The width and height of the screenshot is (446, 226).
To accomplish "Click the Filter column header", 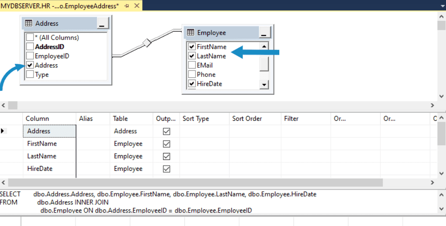I will pyautogui.click(x=291, y=119).
